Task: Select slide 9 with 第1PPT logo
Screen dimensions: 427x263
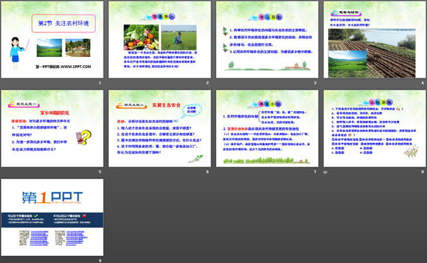Action: pyautogui.click(x=52, y=217)
